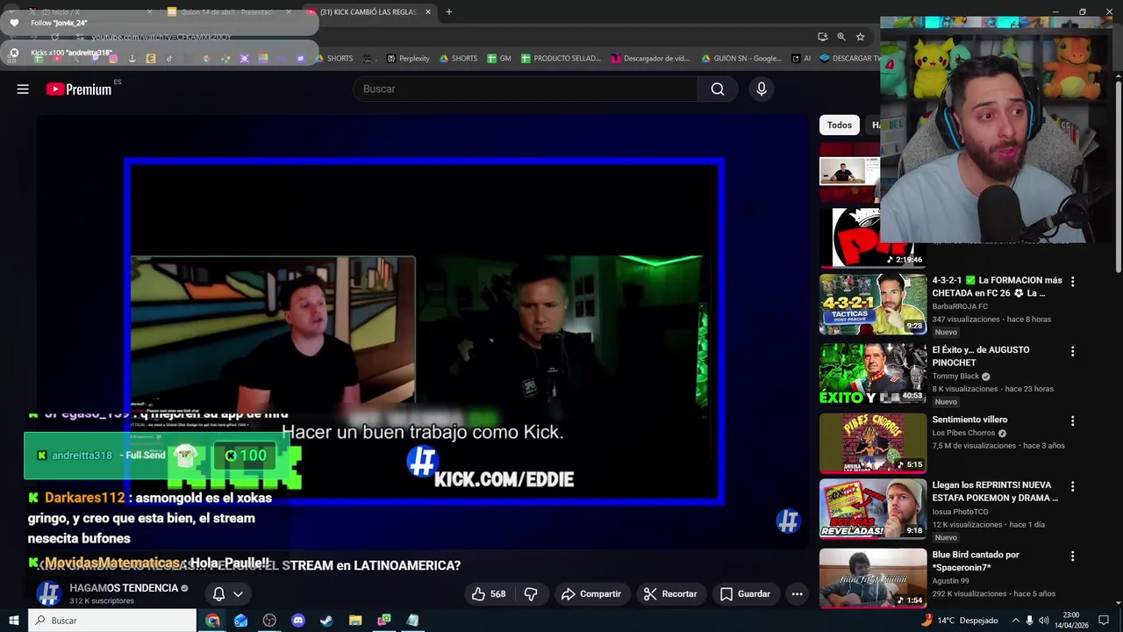Open the Windows notification center icon
1123x632 pixels.
1105,621
